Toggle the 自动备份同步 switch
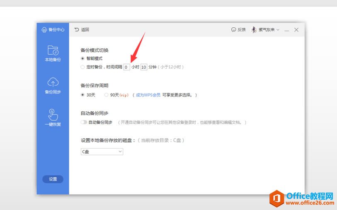The image size is (337, 210). pos(84,122)
